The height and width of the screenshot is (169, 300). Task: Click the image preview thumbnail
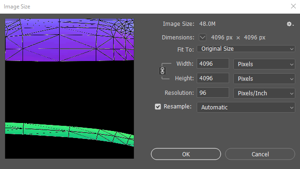pos(69,89)
